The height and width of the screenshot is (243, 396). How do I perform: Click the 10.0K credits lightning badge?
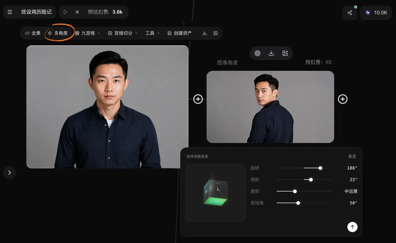pos(376,12)
